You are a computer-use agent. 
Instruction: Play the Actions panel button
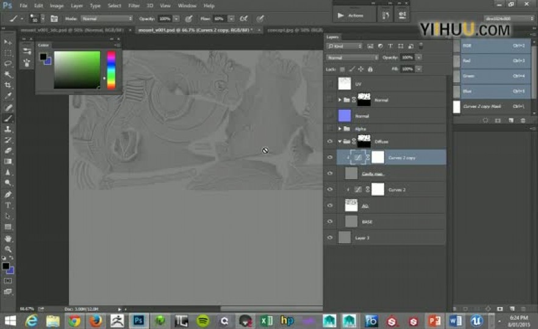click(340, 15)
